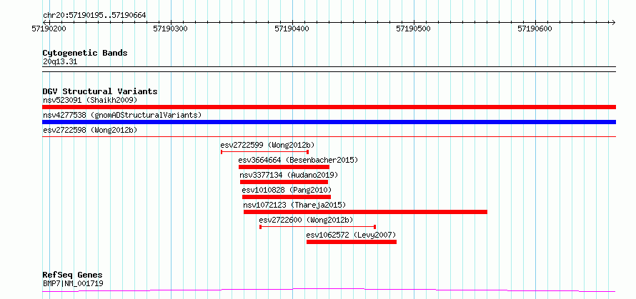Click the esv1010828 (Pang2010) label
The height and width of the screenshot is (299, 636).
287,190
